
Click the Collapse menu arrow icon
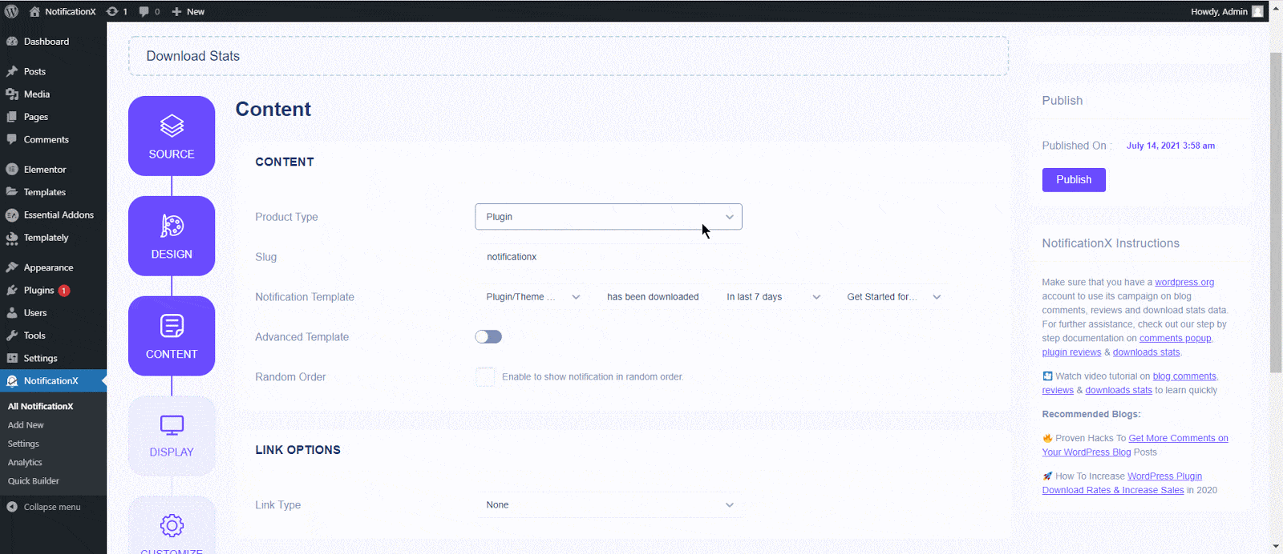[x=12, y=507]
